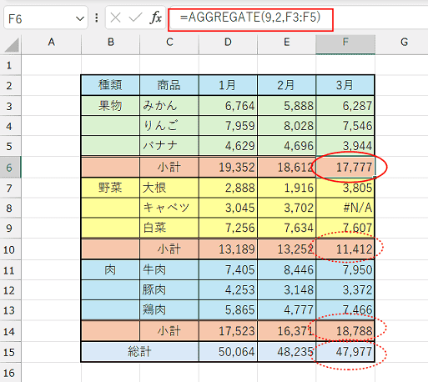Click the 総計 label cell

click(140, 352)
